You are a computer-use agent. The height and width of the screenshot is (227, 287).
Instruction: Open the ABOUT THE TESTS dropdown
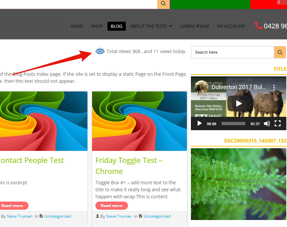151,26
